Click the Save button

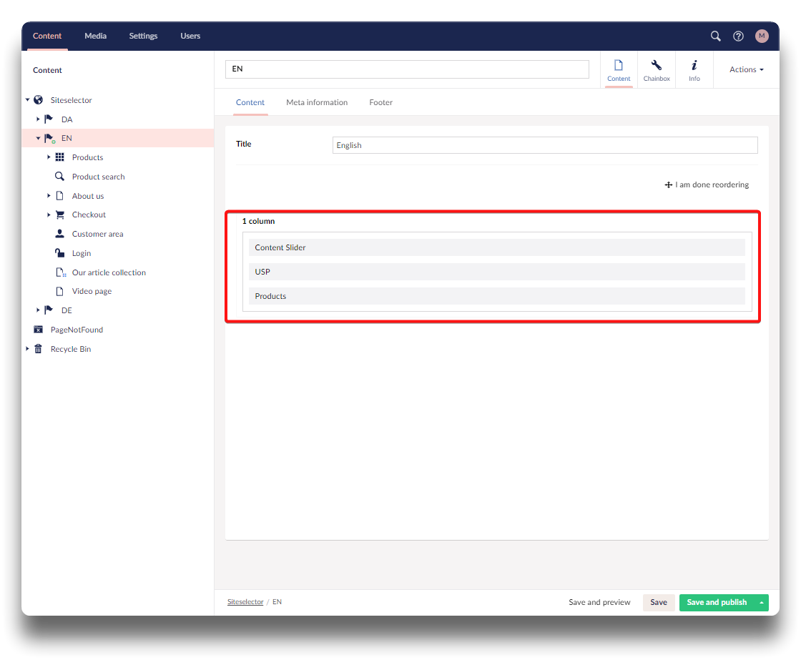coord(658,602)
